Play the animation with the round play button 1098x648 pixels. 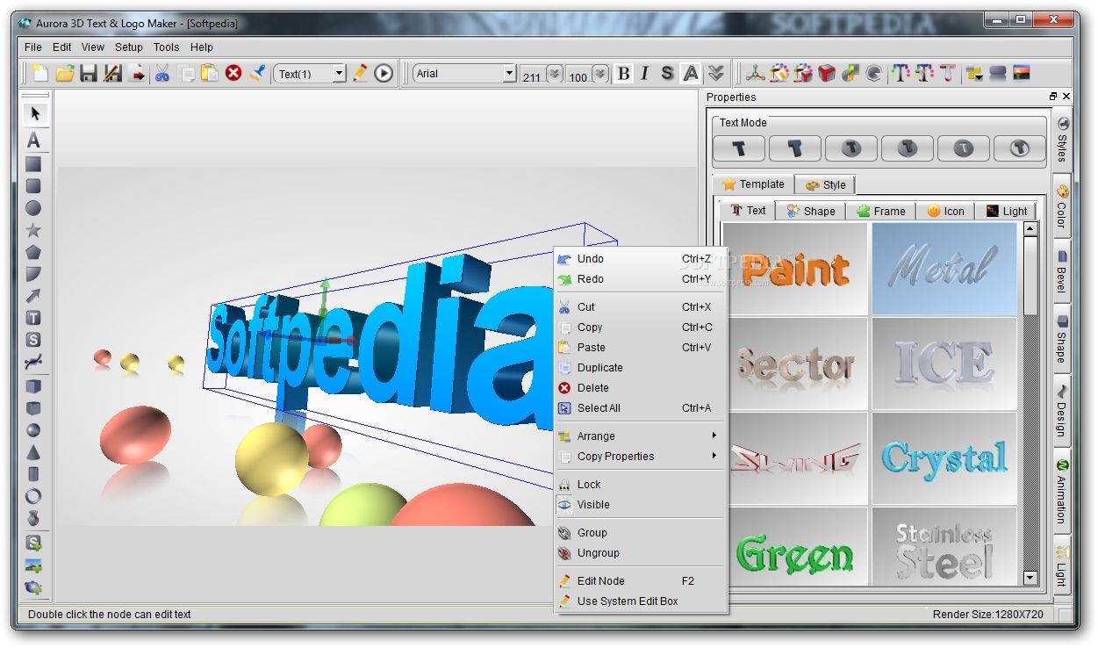pos(384,73)
